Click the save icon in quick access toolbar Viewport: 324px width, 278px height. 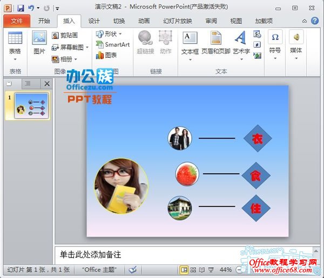(x=21, y=8)
